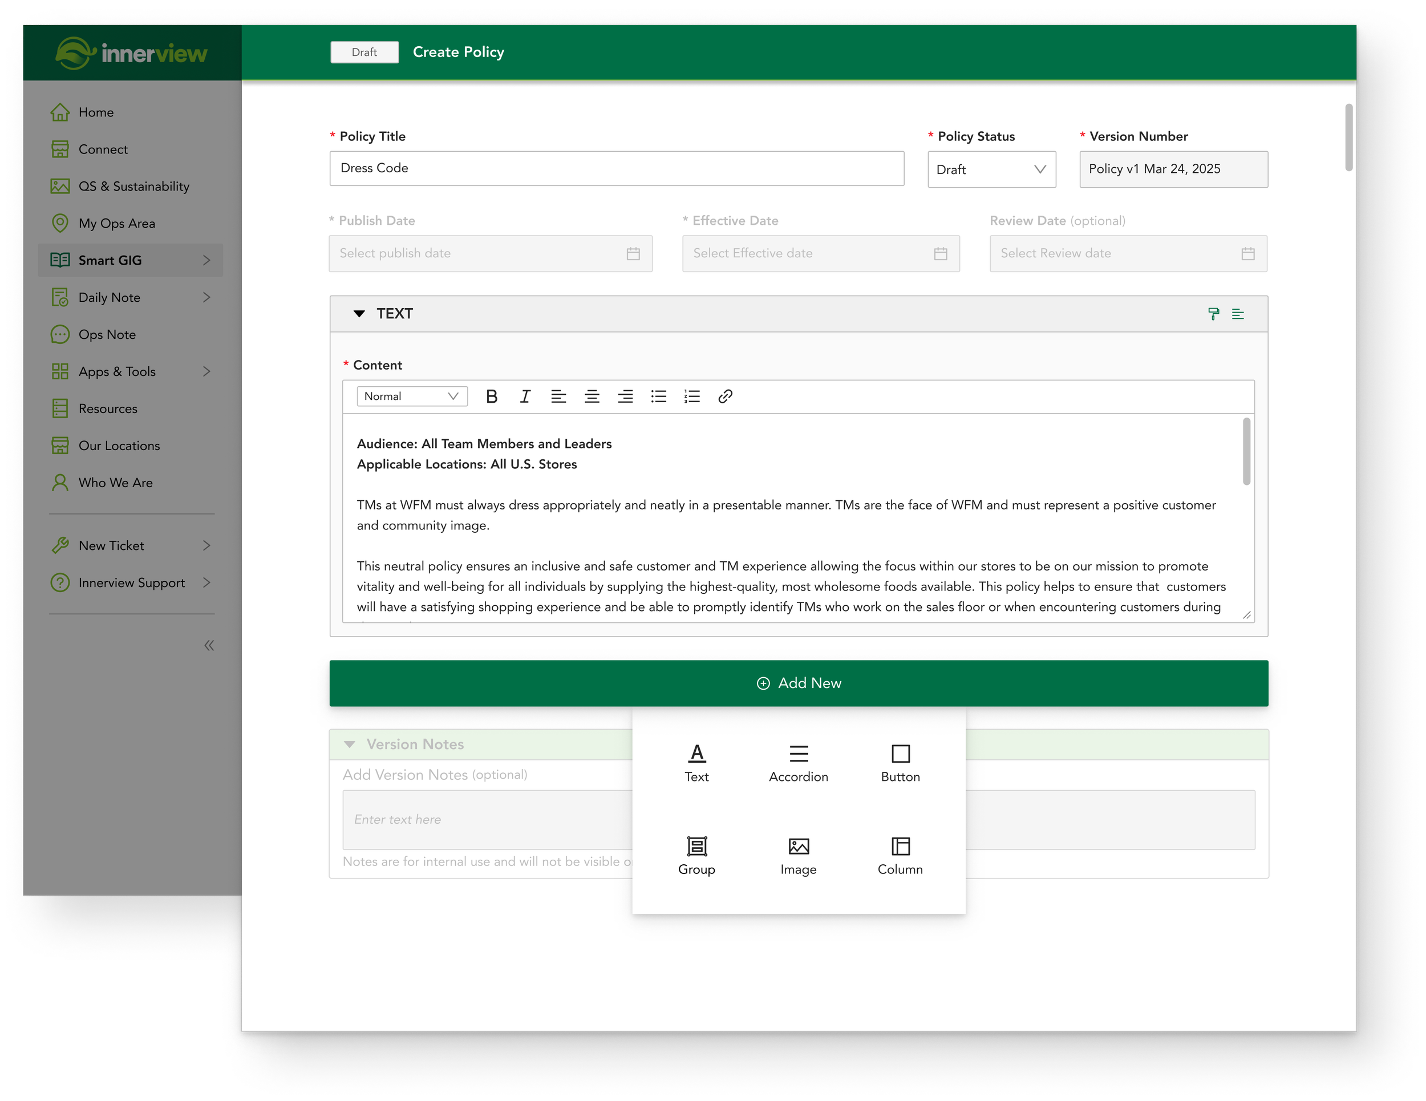Screen dimensions: 1426x1101
Task: Center align text in the editor
Action: (592, 396)
